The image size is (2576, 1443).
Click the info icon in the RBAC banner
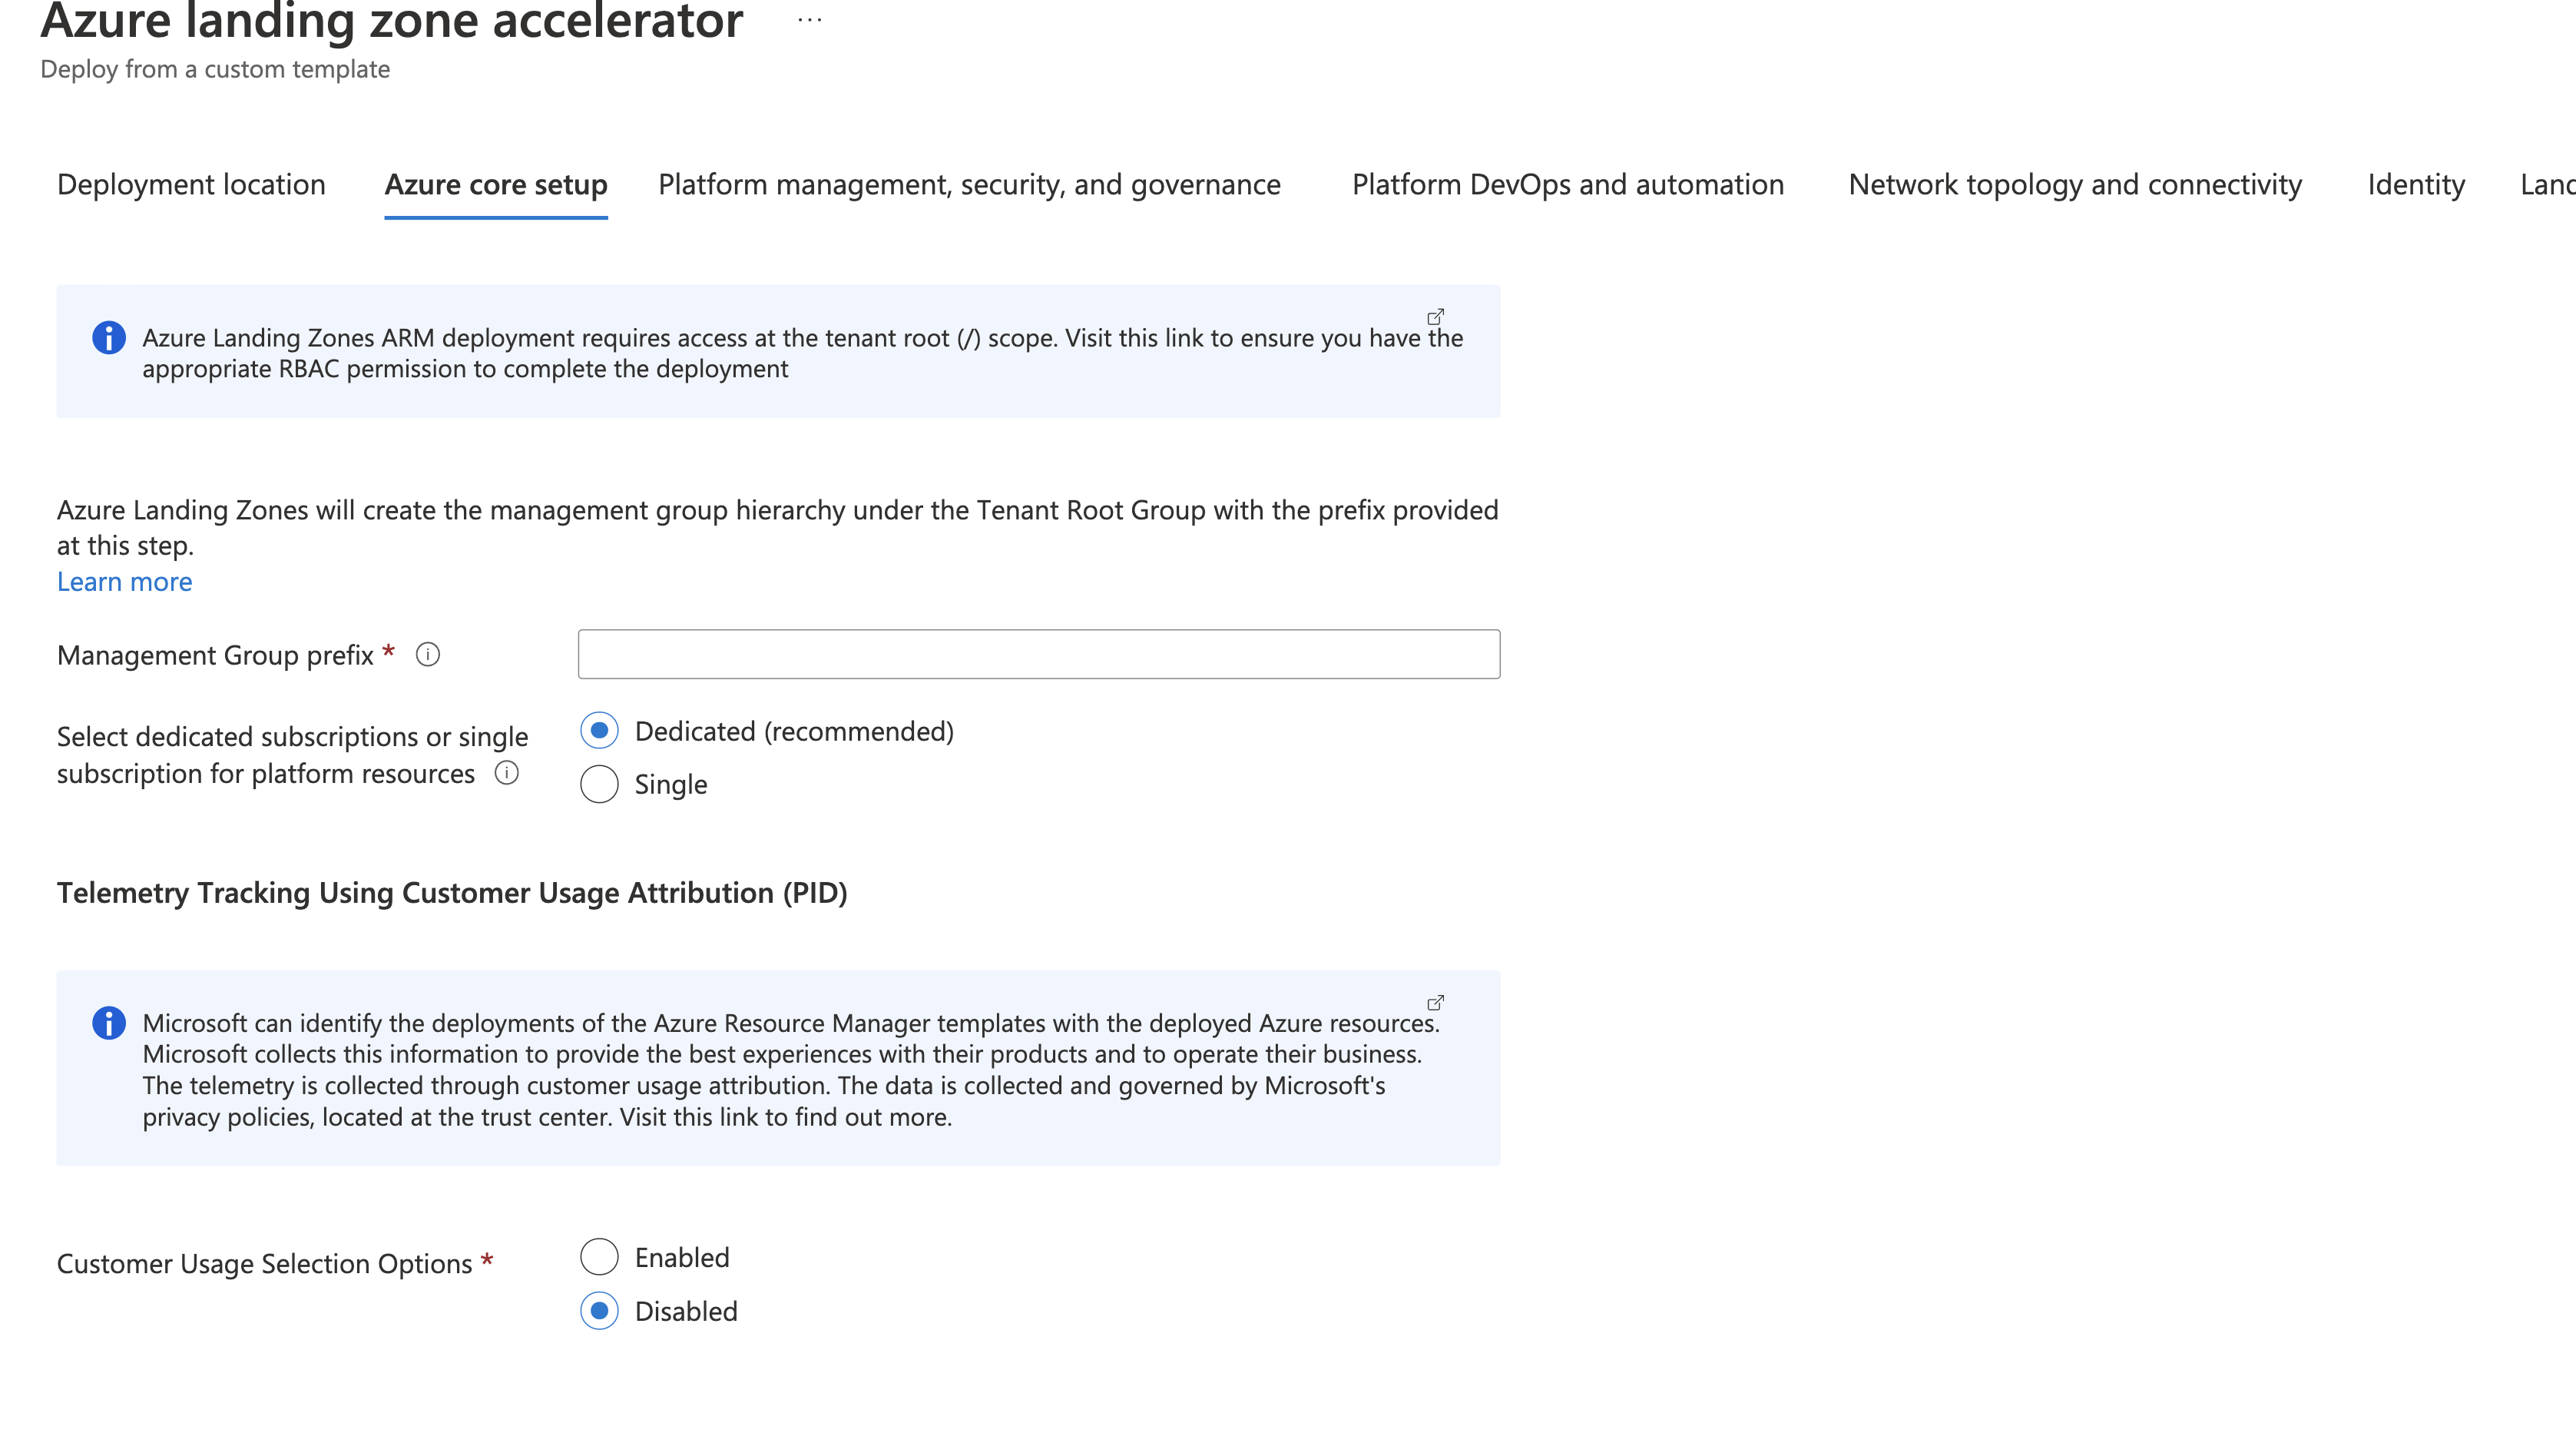[109, 337]
